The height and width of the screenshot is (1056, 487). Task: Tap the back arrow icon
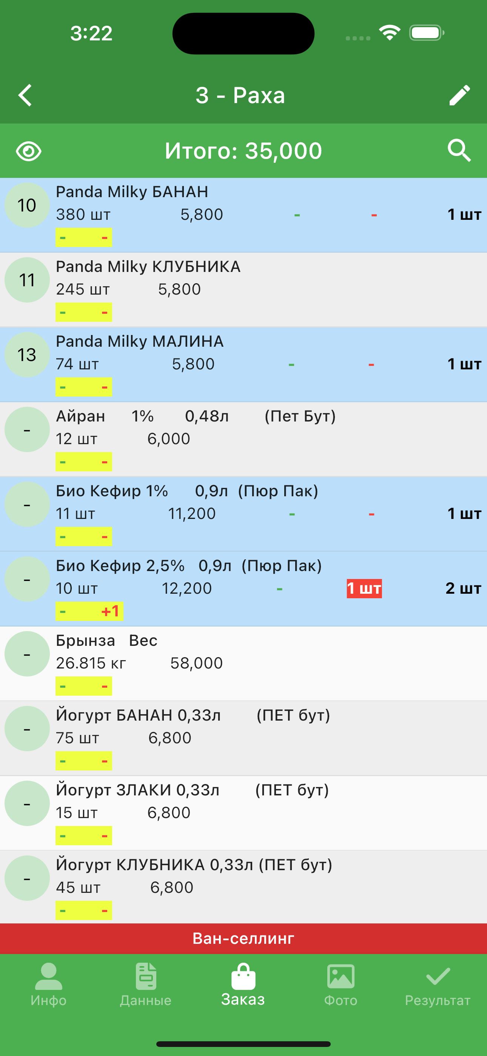coord(25,96)
